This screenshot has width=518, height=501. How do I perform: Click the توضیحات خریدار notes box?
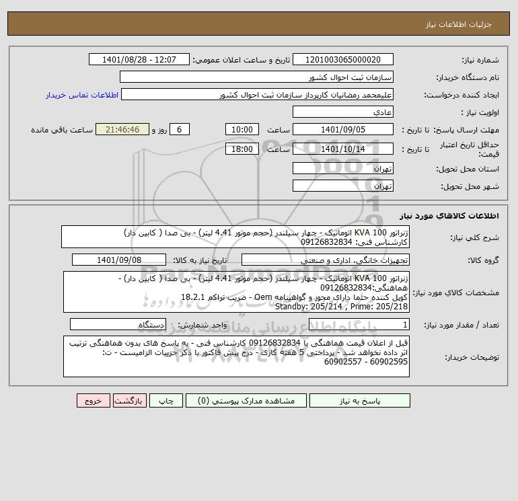pyautogui.click(x=236, y=356)
